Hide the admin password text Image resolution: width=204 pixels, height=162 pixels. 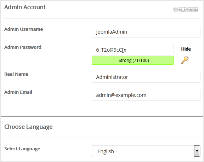186,49
